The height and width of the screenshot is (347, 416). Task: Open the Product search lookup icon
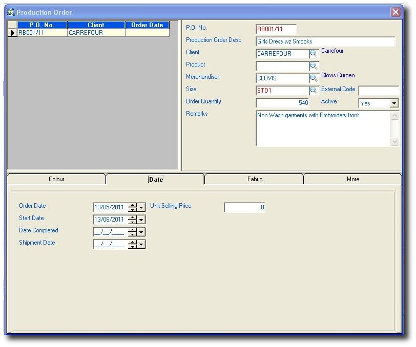(x=314, y=66)
